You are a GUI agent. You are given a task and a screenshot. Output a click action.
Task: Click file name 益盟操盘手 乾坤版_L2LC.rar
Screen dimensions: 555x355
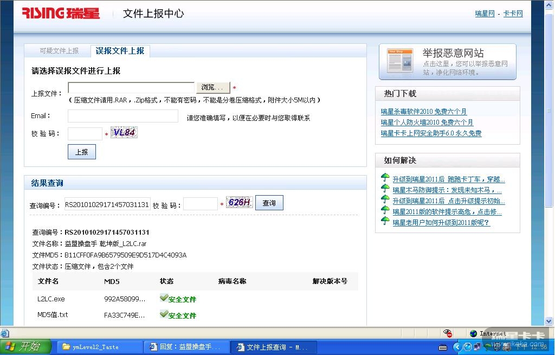pyautogui.click(x=106, y=244)
